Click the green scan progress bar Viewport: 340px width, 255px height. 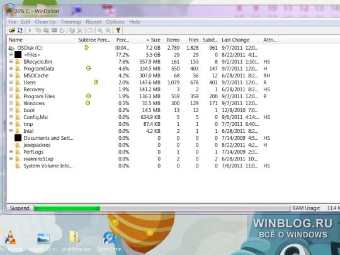(x=67, y=208)
